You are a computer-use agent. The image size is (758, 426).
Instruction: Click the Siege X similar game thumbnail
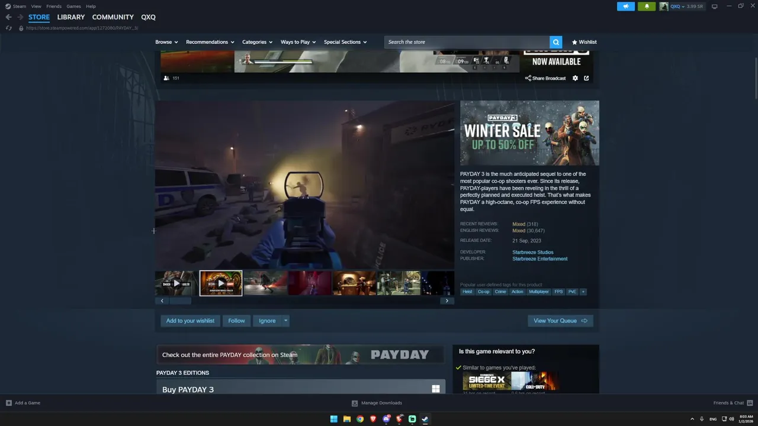point(487,381)
